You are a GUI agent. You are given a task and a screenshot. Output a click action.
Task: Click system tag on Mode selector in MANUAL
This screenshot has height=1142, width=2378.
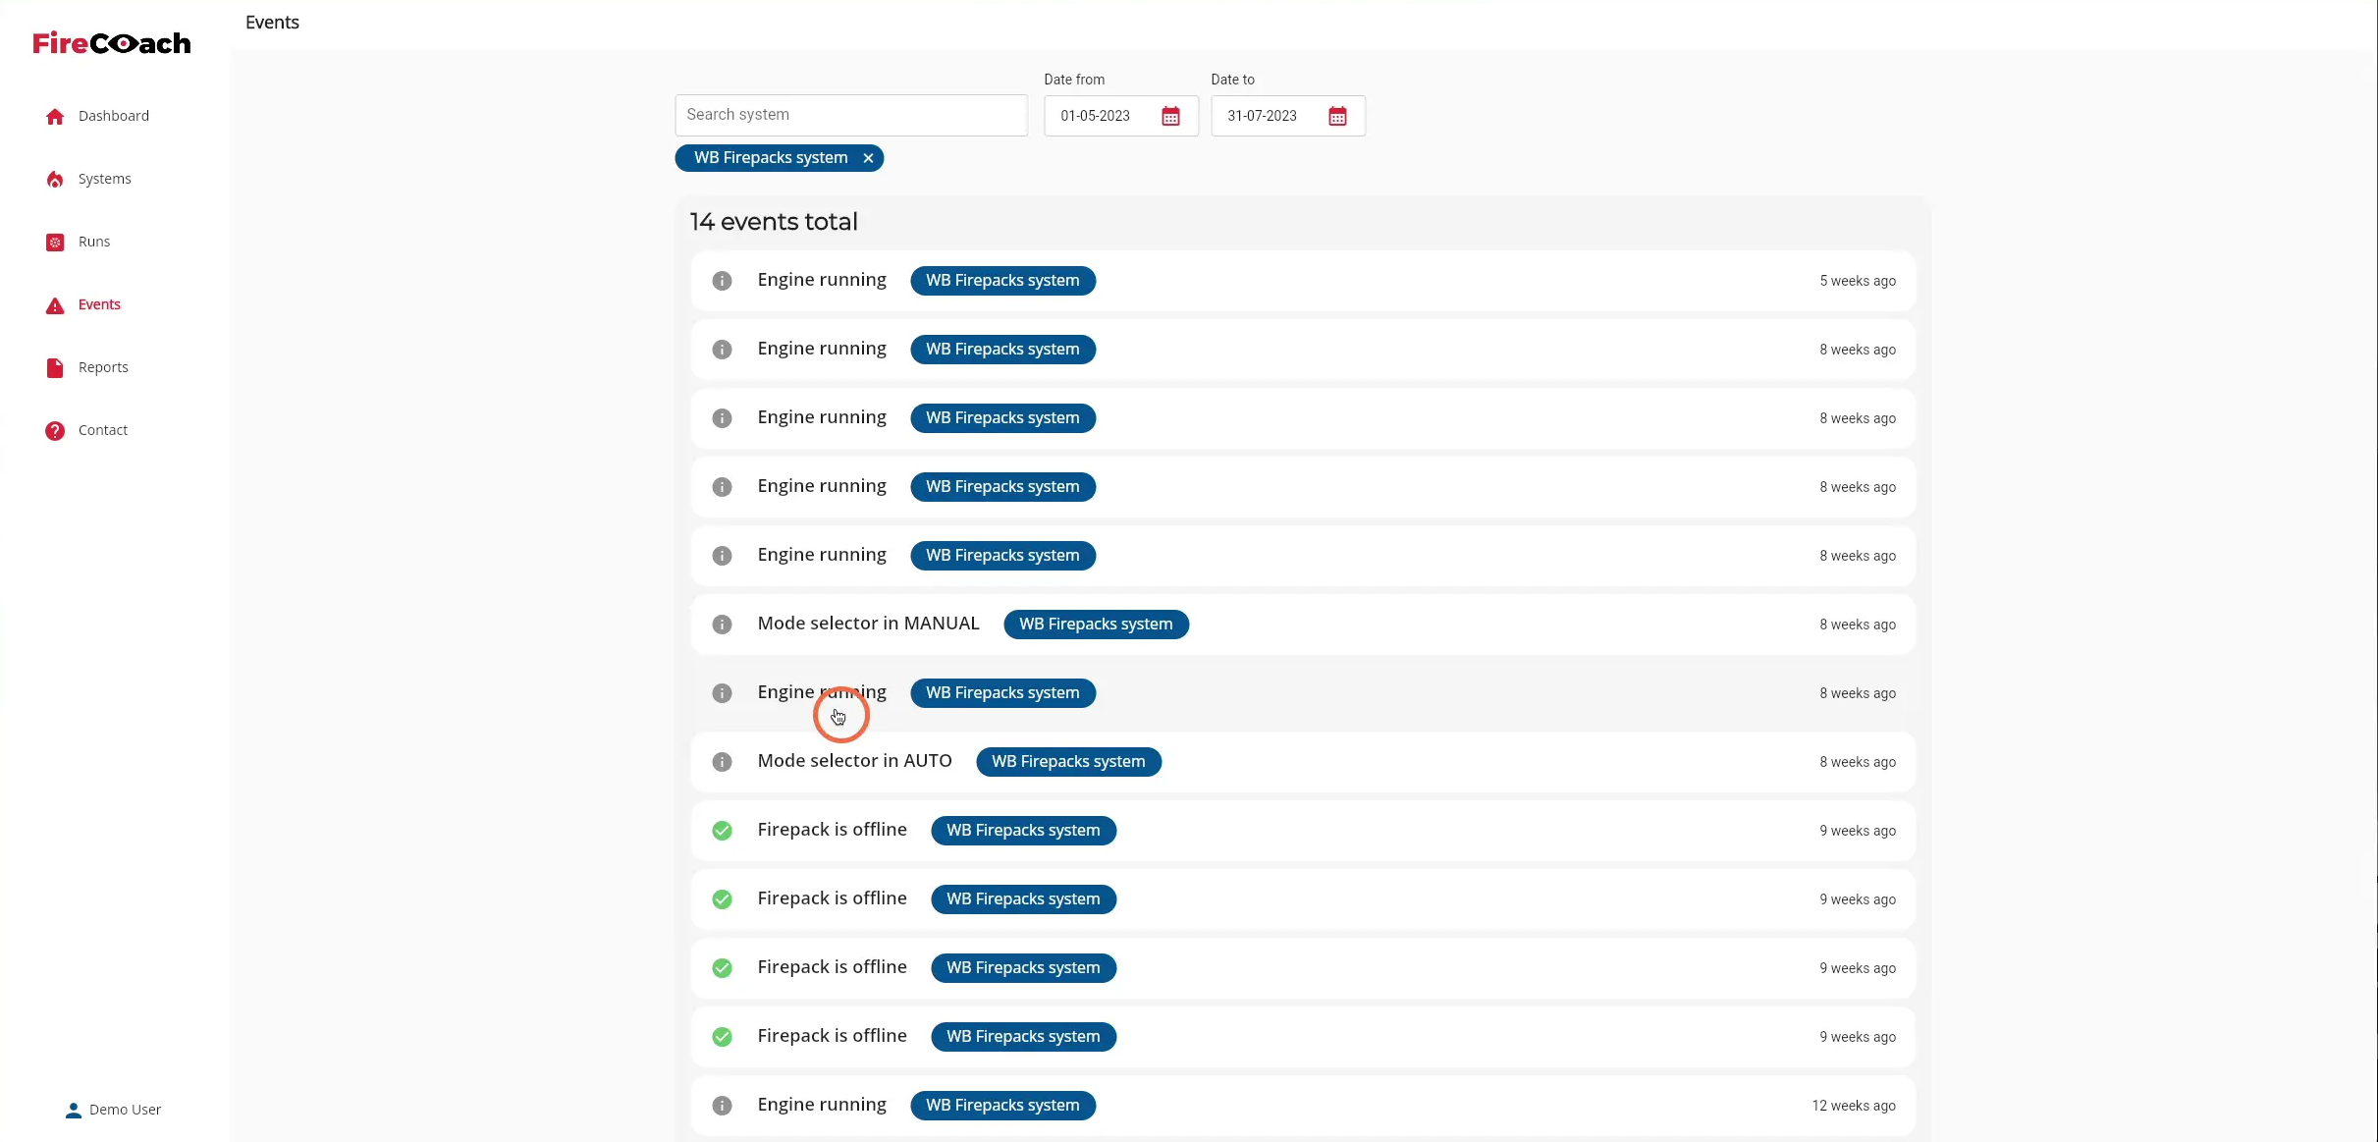(x=1096, y=625)
